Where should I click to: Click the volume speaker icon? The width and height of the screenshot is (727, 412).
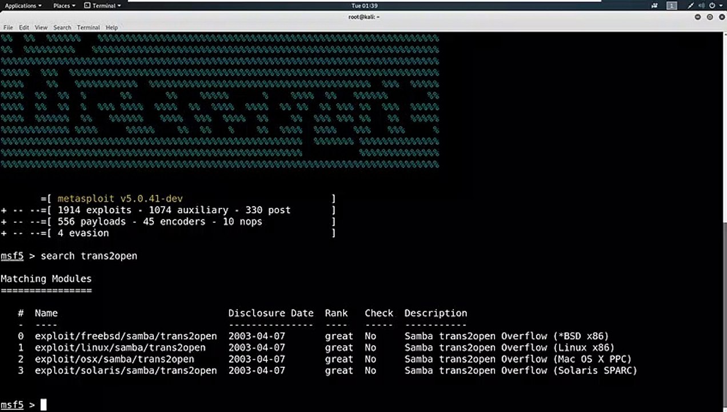click(x=701, y=6)
